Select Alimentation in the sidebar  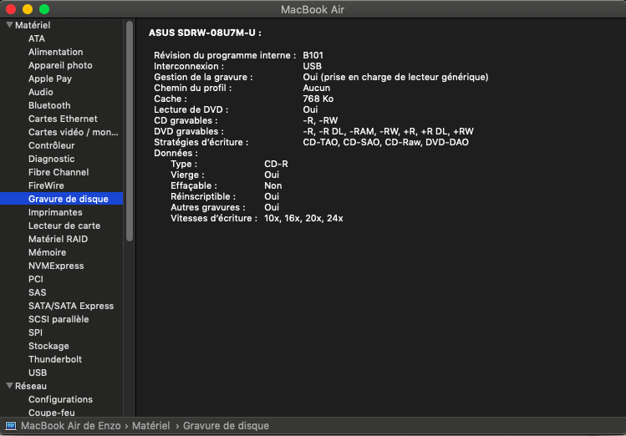pyautogui.click(x=55, y=52)
